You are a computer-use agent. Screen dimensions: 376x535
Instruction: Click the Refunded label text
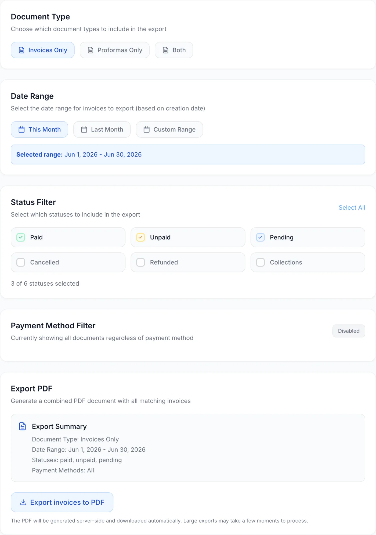click(x=164, y=262)
